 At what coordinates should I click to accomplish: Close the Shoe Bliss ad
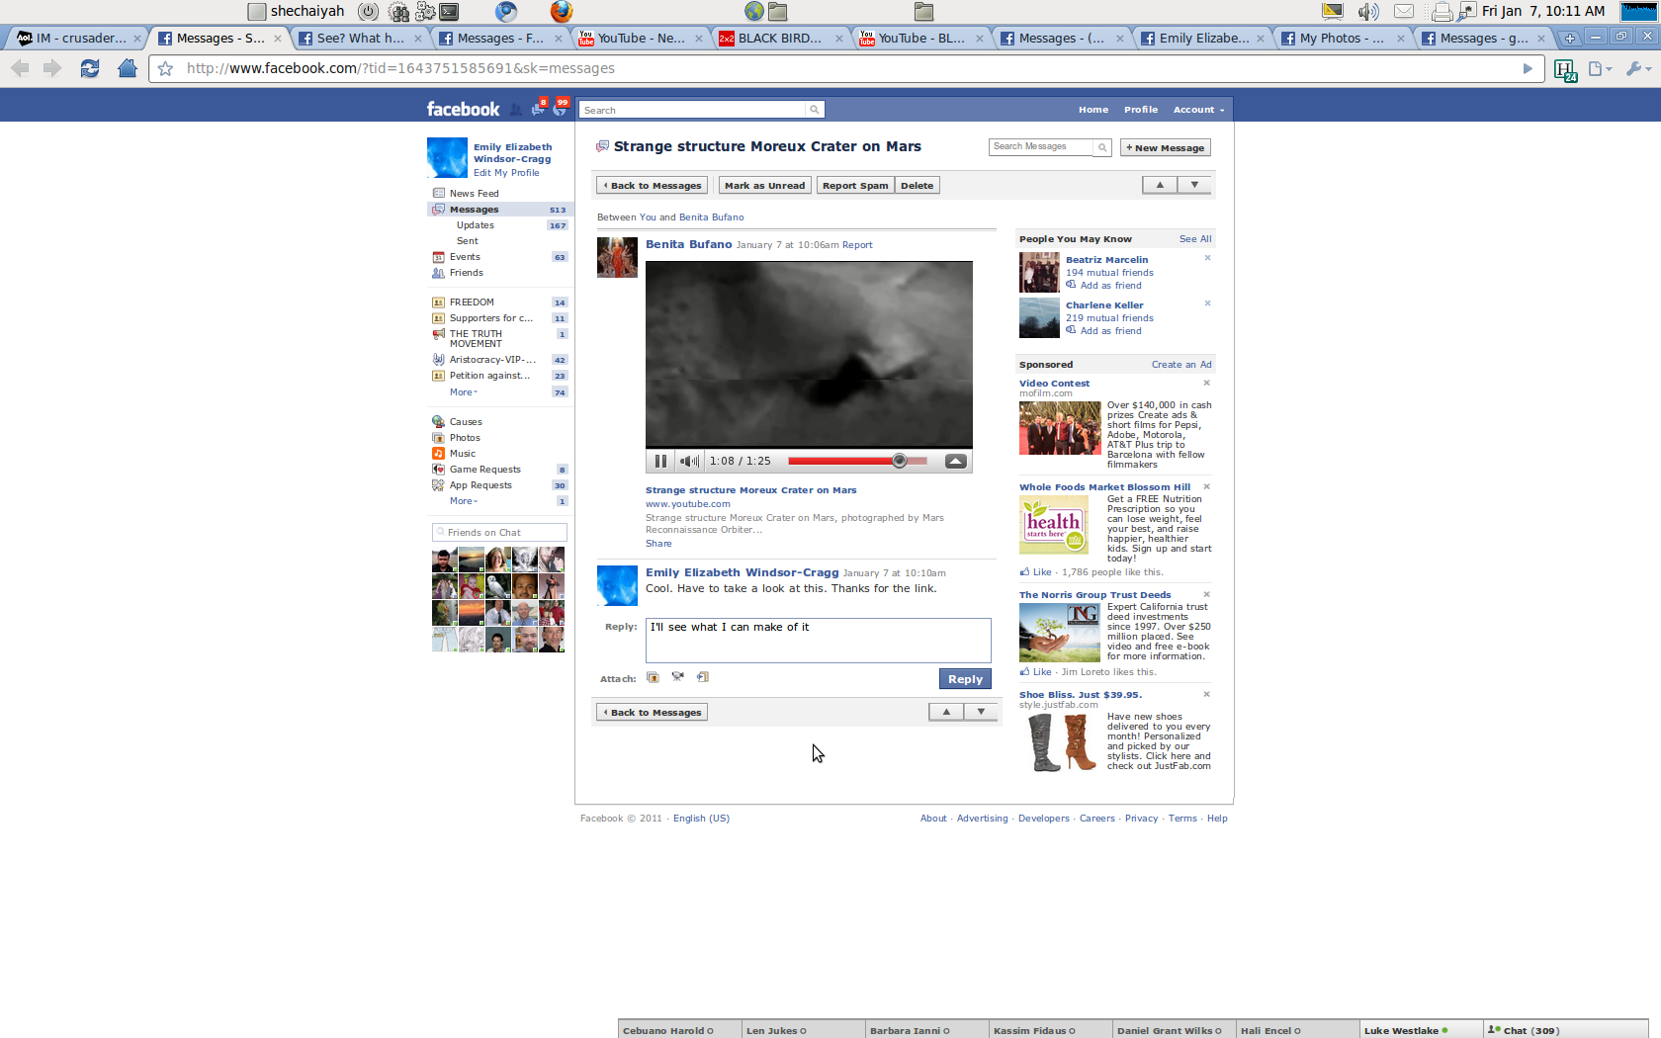(1206, 694)
